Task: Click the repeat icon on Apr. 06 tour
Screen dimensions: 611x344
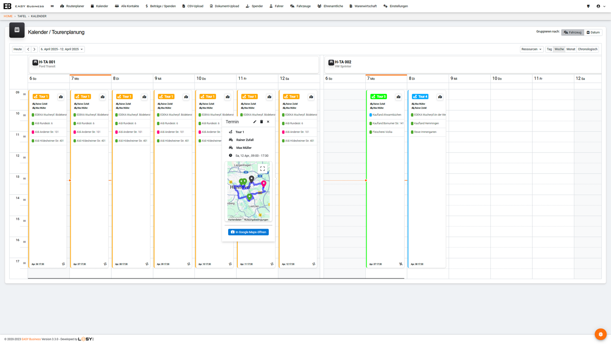Action: click(63, 264)
